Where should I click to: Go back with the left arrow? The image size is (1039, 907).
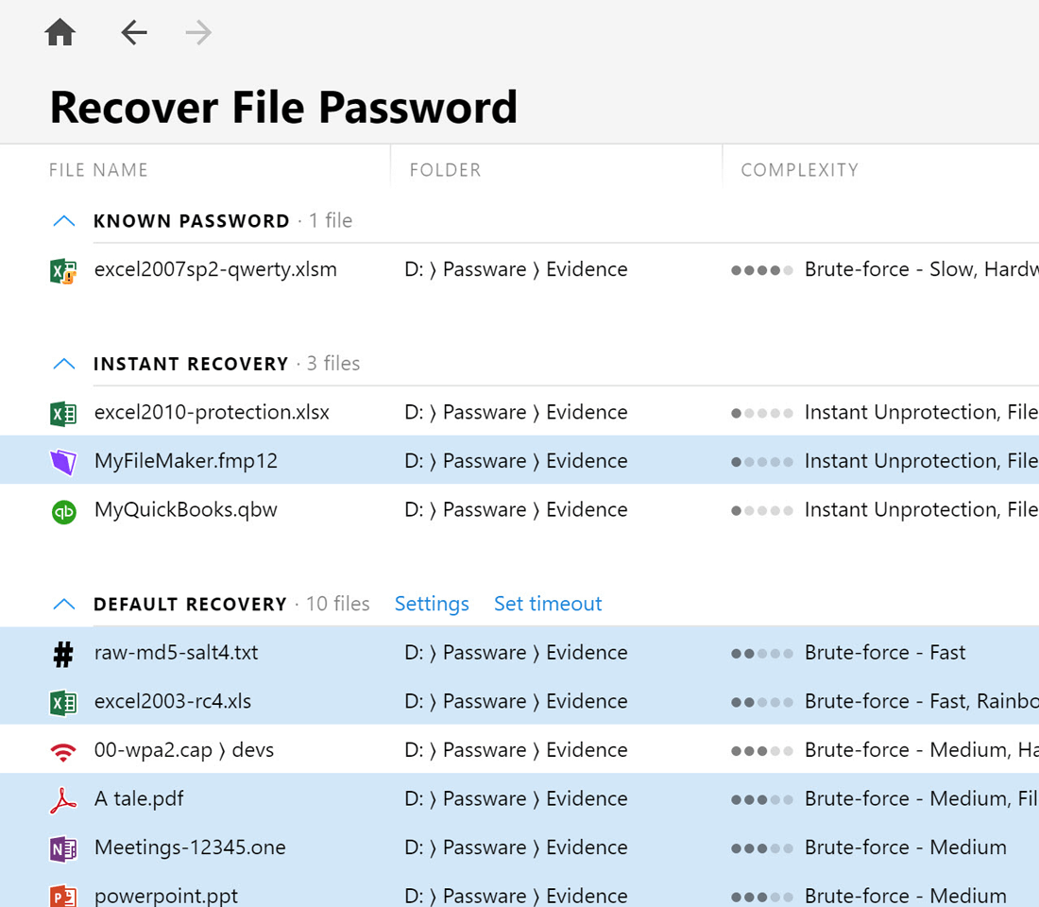click(x=133, y=33)
